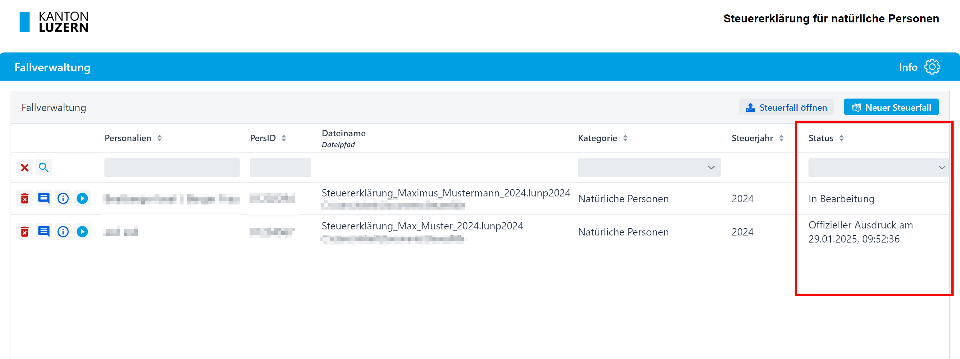Open comments for the Maximus Mustermann case
This screenshot has width=960, height=359.
tap(44, 198)
